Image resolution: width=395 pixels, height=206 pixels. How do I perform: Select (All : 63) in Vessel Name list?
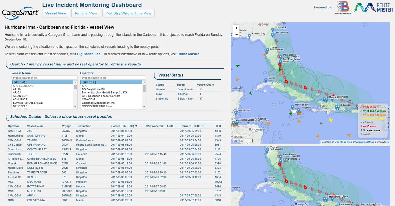pos(42,82)
